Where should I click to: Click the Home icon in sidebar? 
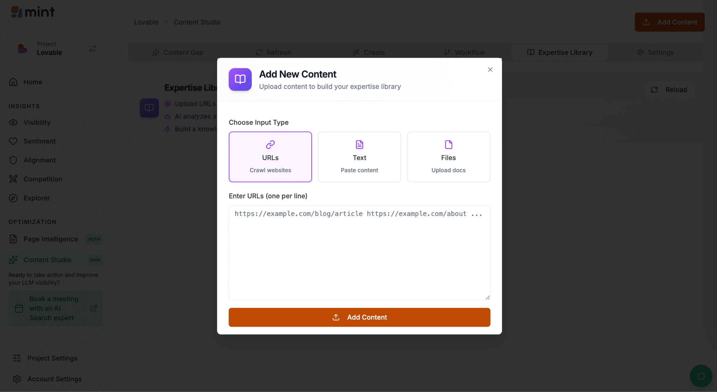coord(13,82)
